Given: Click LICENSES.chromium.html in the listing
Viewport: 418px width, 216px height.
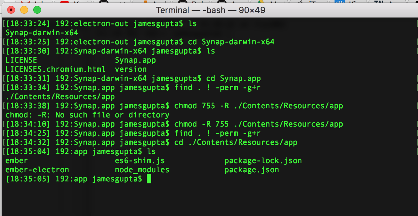Looking at the screenshot, I should 55,69.
